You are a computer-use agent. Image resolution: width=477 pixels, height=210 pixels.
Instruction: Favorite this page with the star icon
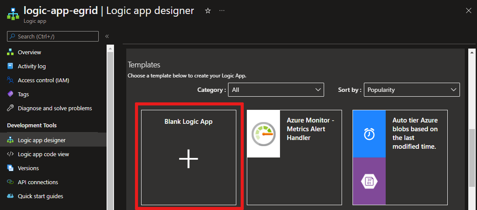click(208, 11)
